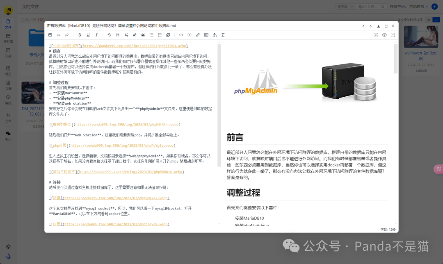This screenshot has height=264, width=443.
Task: Insert an ordered numbered list
Action: pyautogui.click(x=160, y=35)
